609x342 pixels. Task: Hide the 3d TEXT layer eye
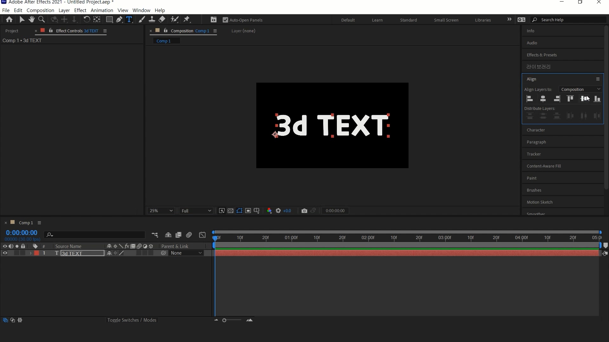pyautogui.click(x=5, y=253)
